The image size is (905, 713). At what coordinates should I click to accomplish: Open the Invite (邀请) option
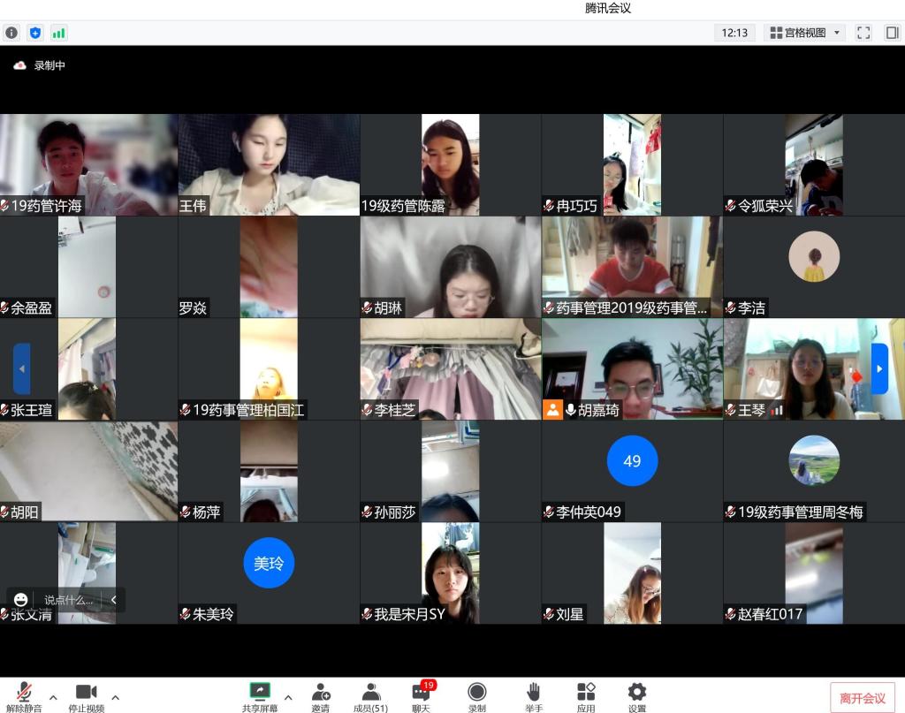point(320,696)
